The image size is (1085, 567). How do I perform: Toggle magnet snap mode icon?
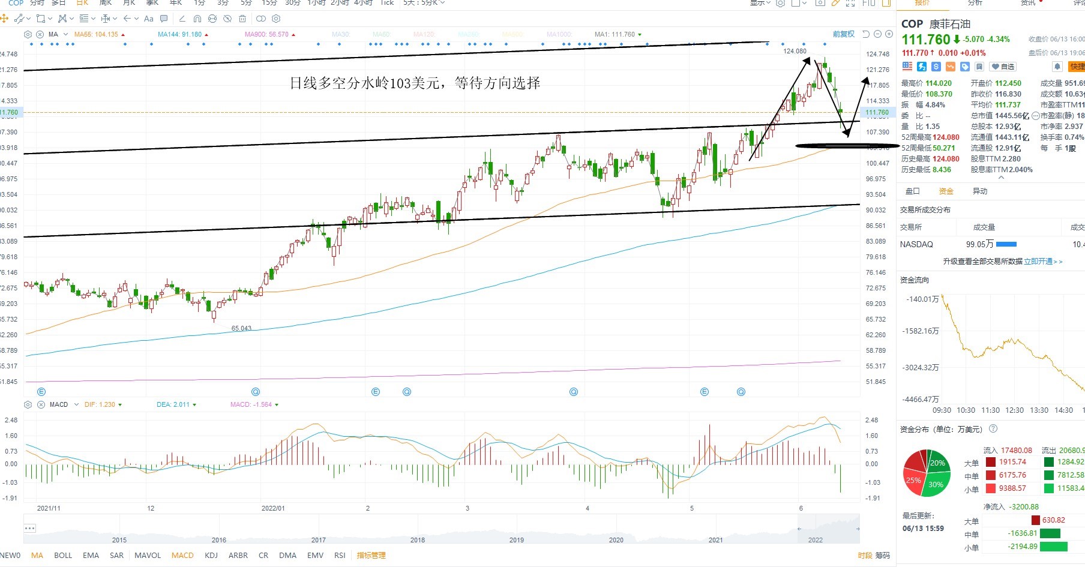click(x=197, y=19)
